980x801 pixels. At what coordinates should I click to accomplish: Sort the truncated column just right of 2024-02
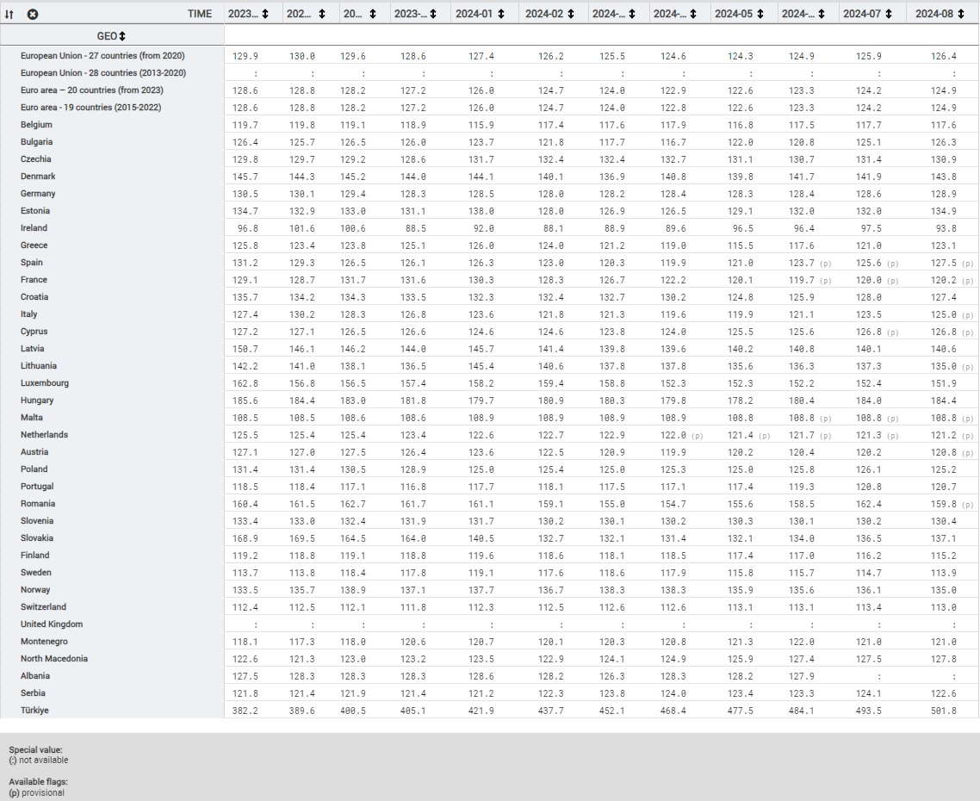click(x=632, y=14)
